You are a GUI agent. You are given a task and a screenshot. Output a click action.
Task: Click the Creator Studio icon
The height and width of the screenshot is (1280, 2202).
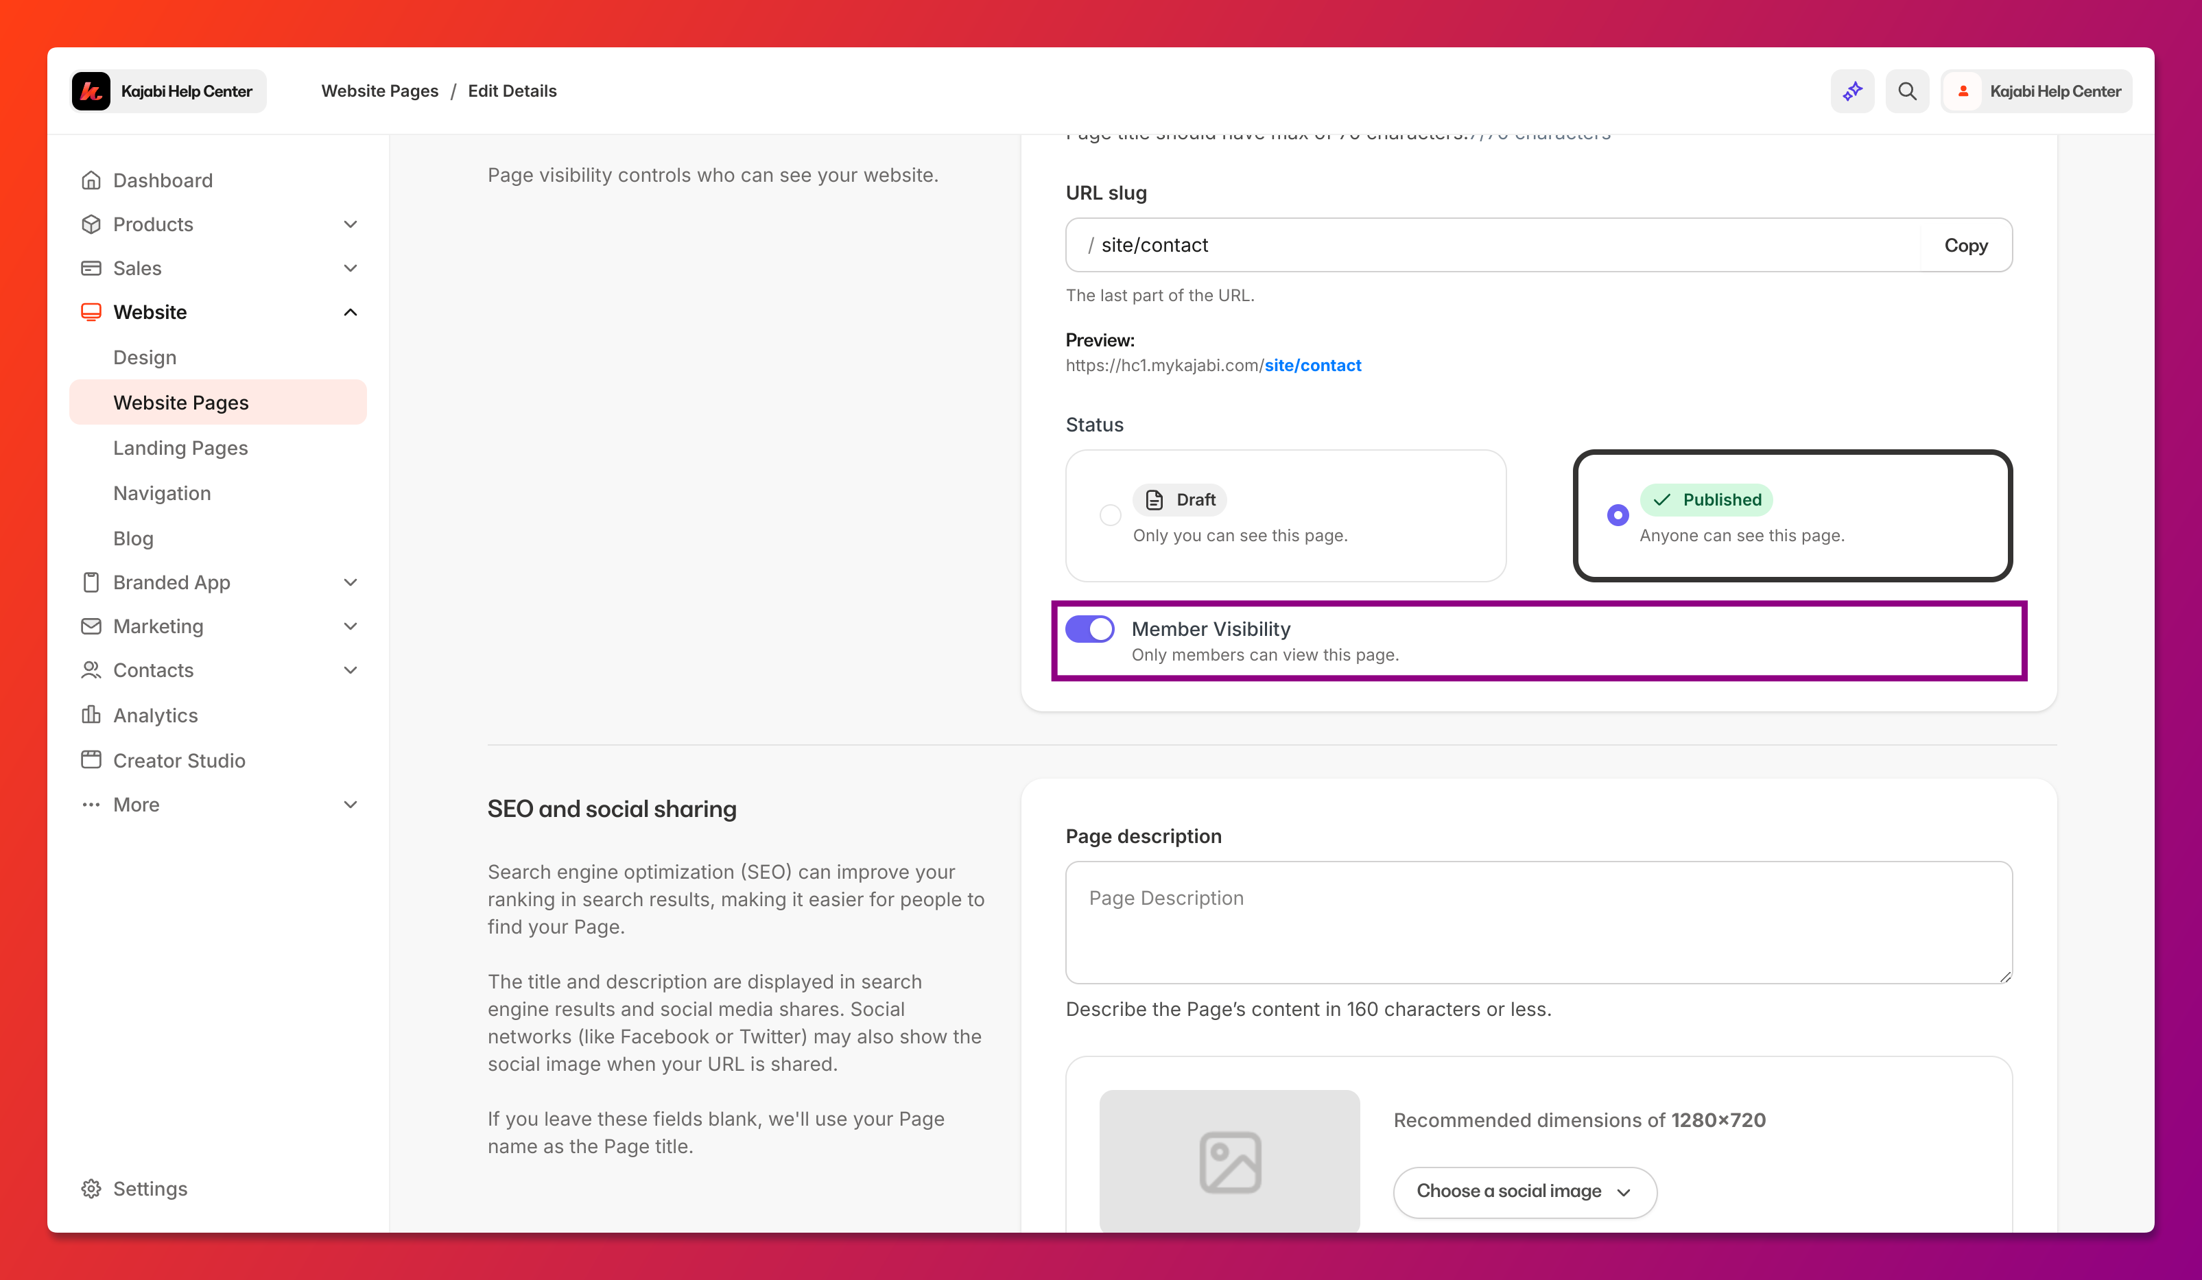[91, 760]
